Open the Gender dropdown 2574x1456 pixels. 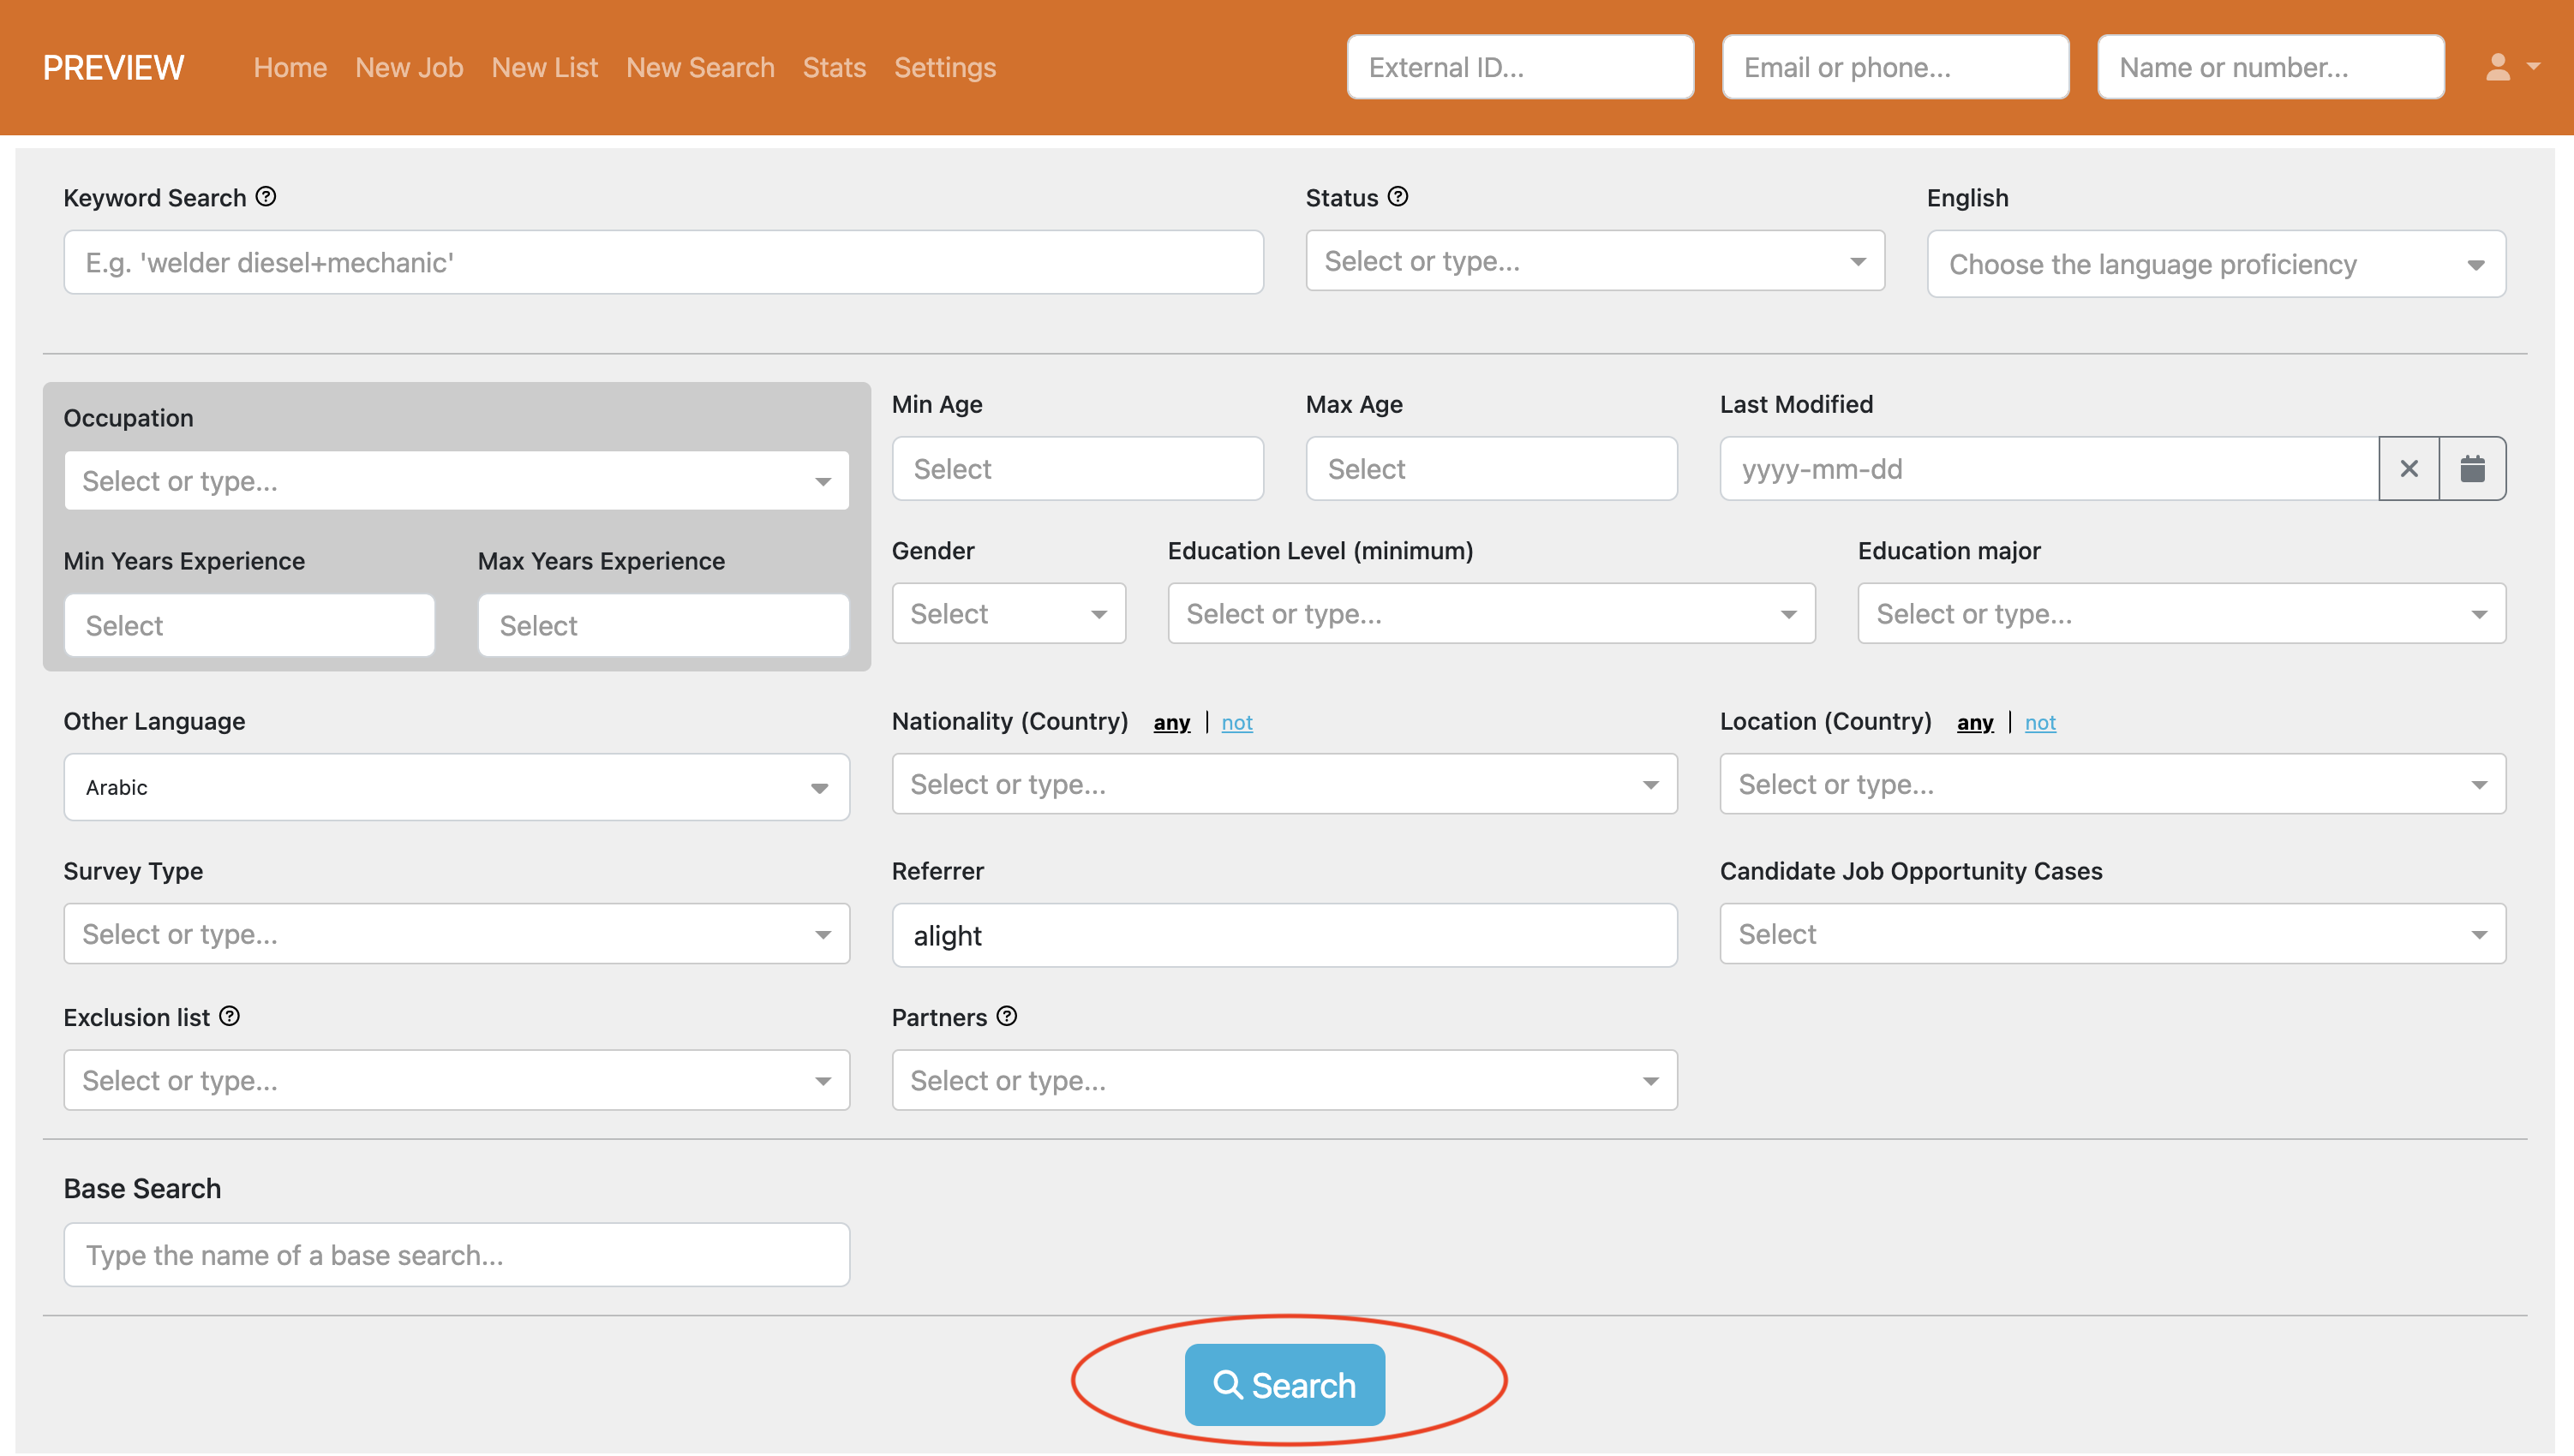coord(1009,613)
